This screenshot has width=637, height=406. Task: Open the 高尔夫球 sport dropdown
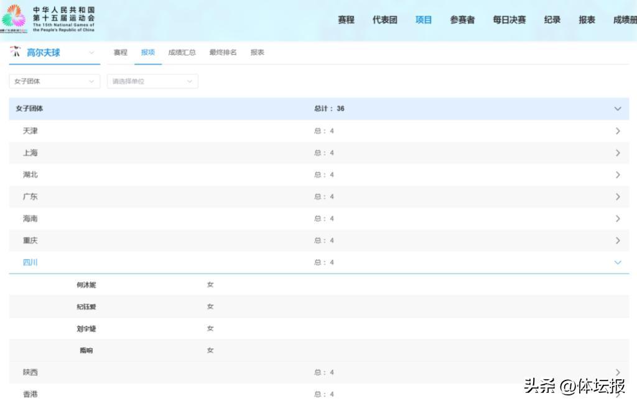click(91, 53)
